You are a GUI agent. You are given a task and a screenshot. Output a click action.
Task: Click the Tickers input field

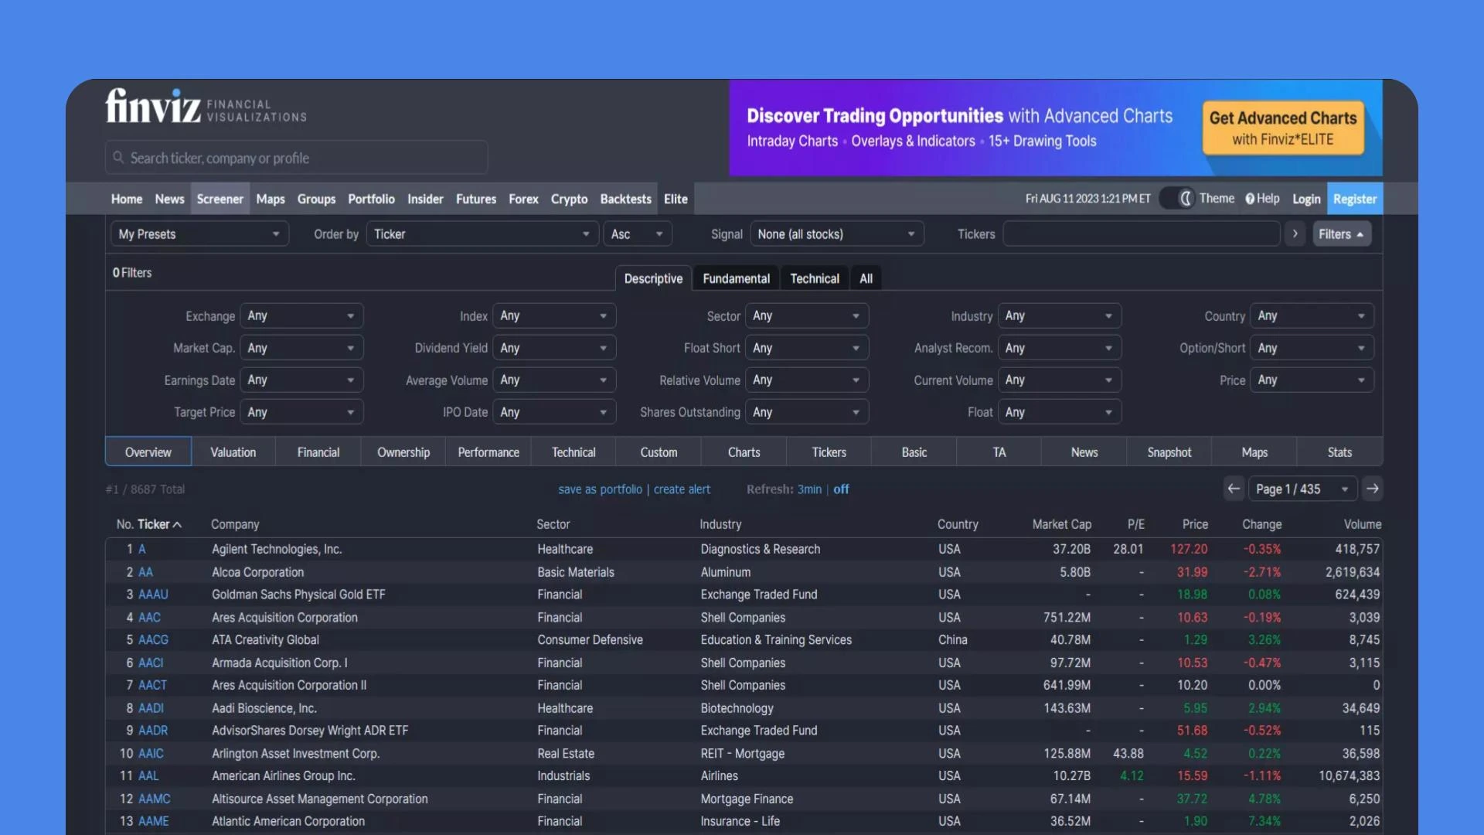coord(1141,233)
